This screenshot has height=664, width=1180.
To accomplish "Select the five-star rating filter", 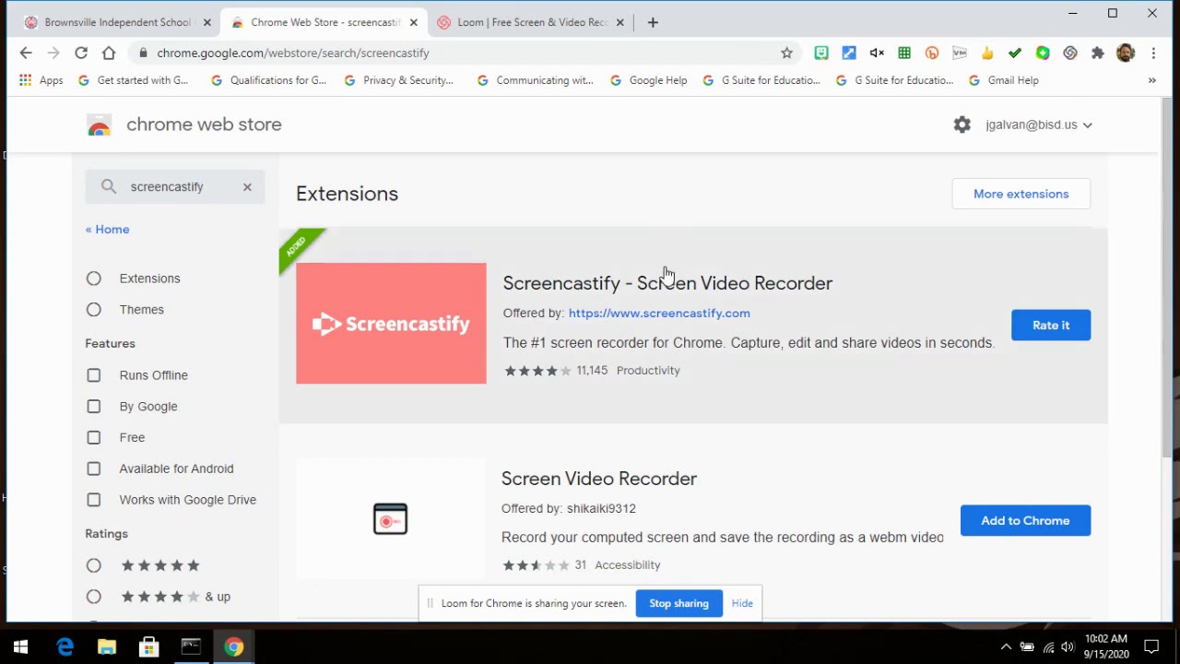I will click(94, 565).
